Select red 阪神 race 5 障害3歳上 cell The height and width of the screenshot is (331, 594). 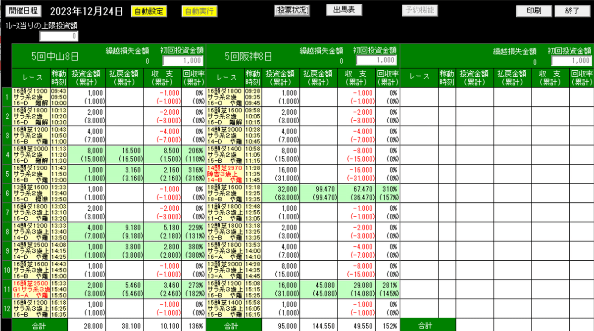[x=225, y=174]
